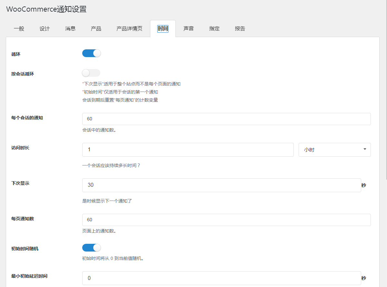Click the hint line starting "初始时间"
The height and width of the screenshot is (287, 387).
(120, 92)
